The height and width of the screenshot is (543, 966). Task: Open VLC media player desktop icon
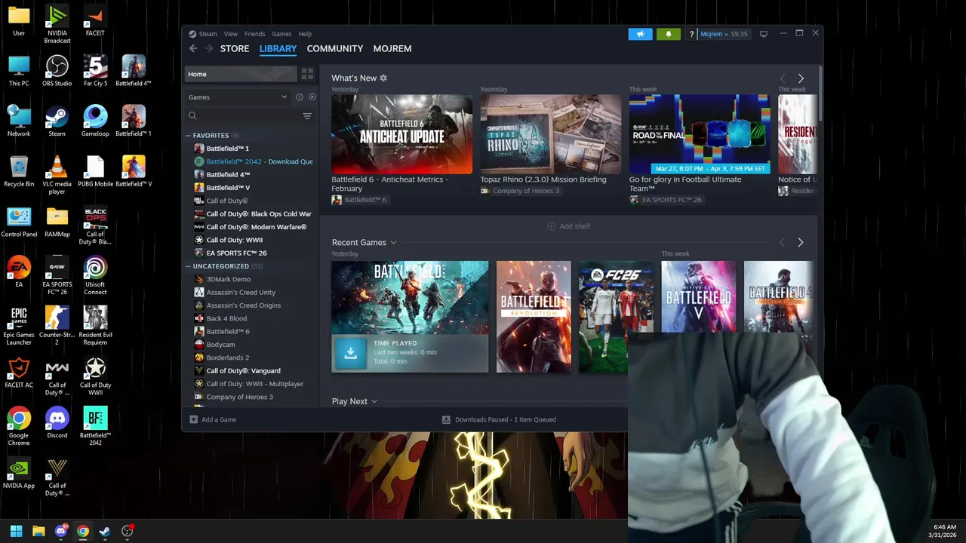click(x=57, y=175)
